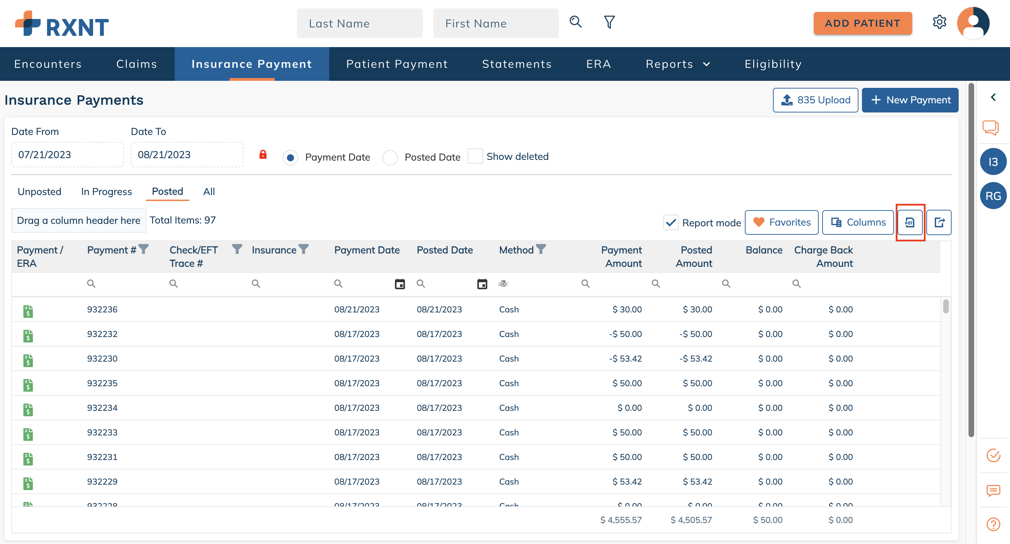Viewport: 1010px width, 544px height.
Task: Open payment icon for row 932235
Action: point(28,385)
